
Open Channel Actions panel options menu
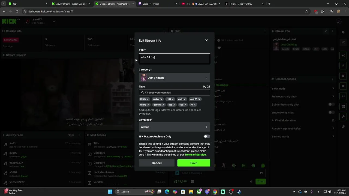(x=333, y=79)
